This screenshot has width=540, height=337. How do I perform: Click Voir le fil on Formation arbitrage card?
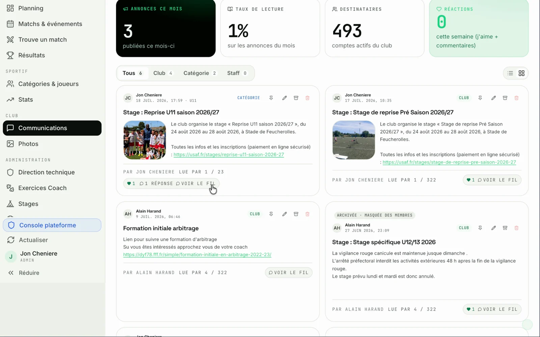pos(289,273)
